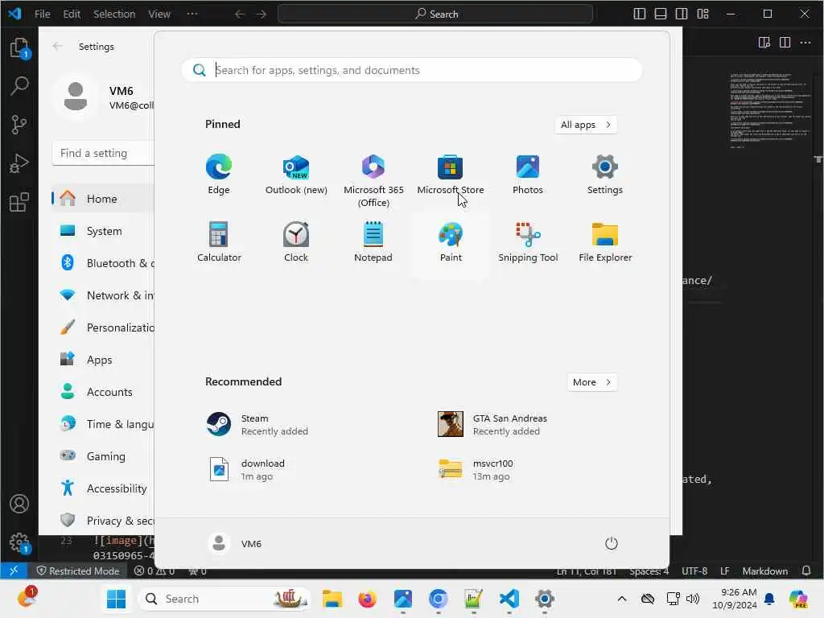Image resolution: width=824 pixels, height=618 pixels.
Task: Open volume control in system tray
Action: pos(693,599)
